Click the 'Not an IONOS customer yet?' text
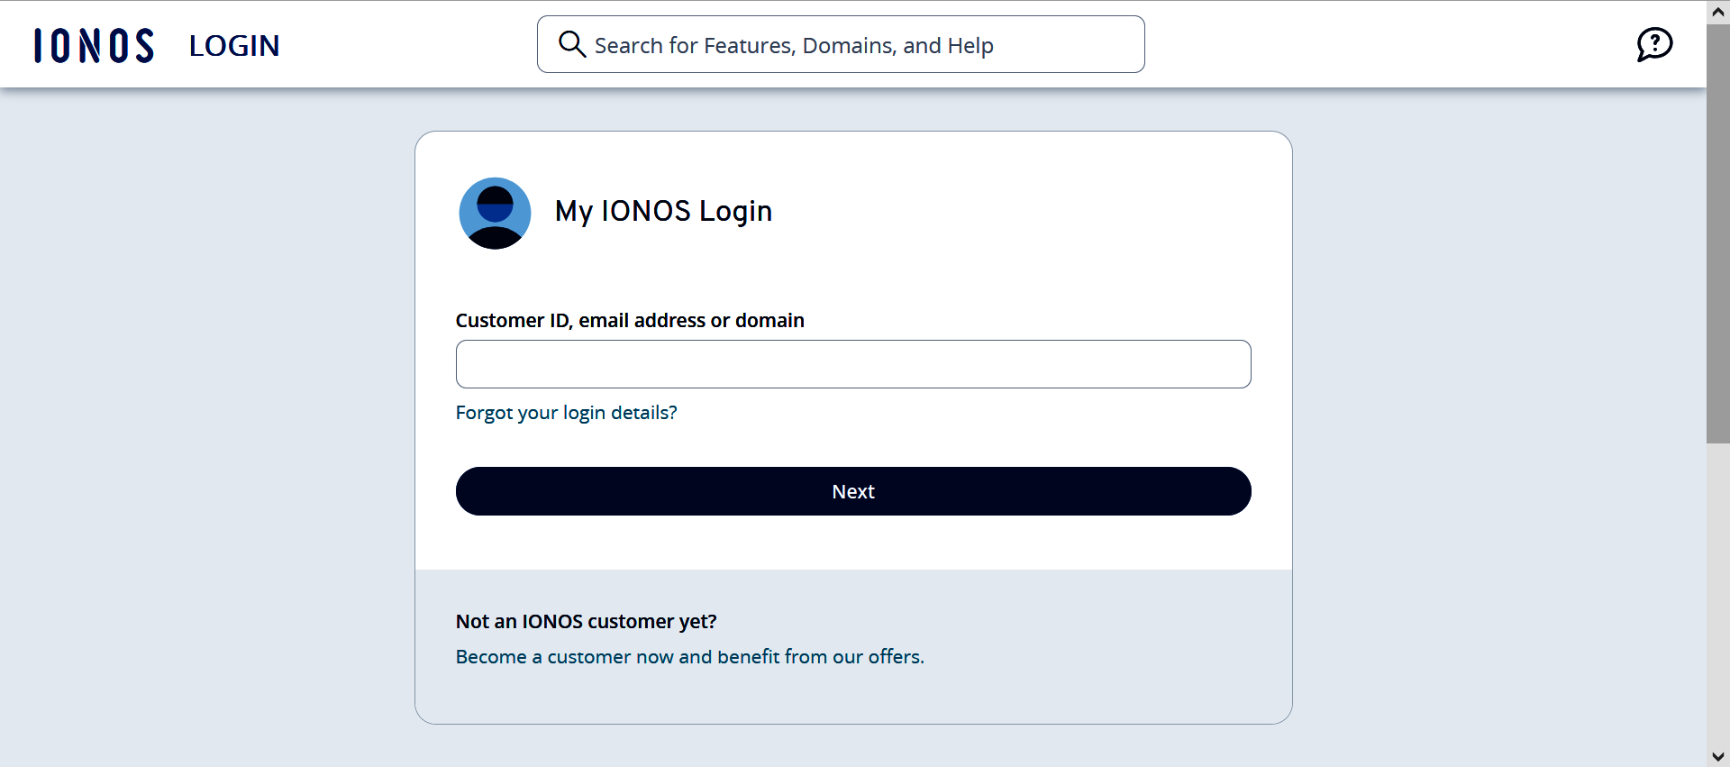The image size is (1730, 767). [x=586, y=622]
